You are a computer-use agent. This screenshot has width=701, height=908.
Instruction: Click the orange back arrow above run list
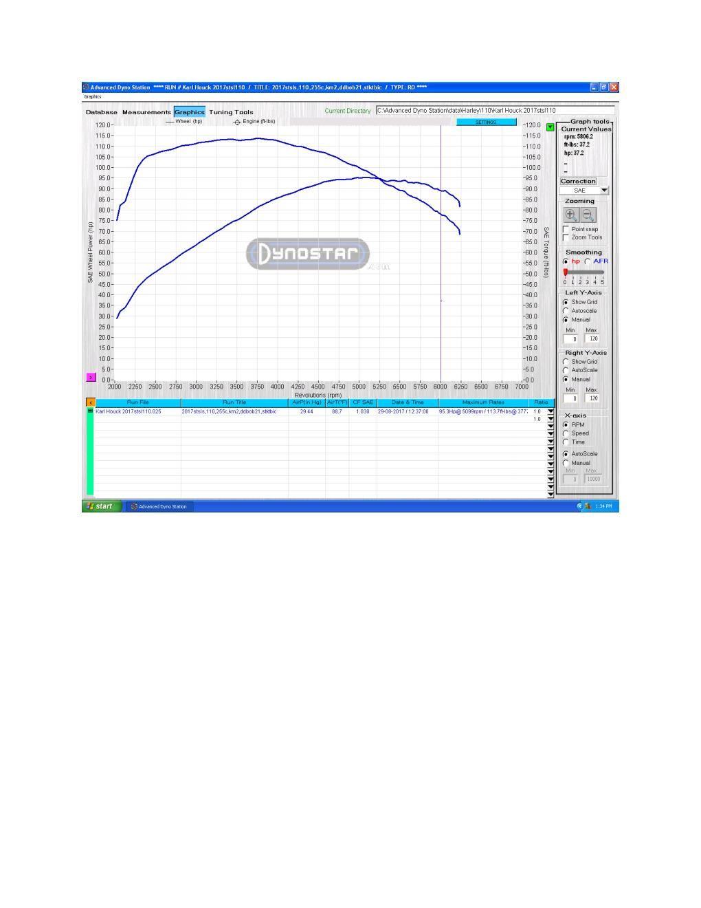click(x=90, y=402)
